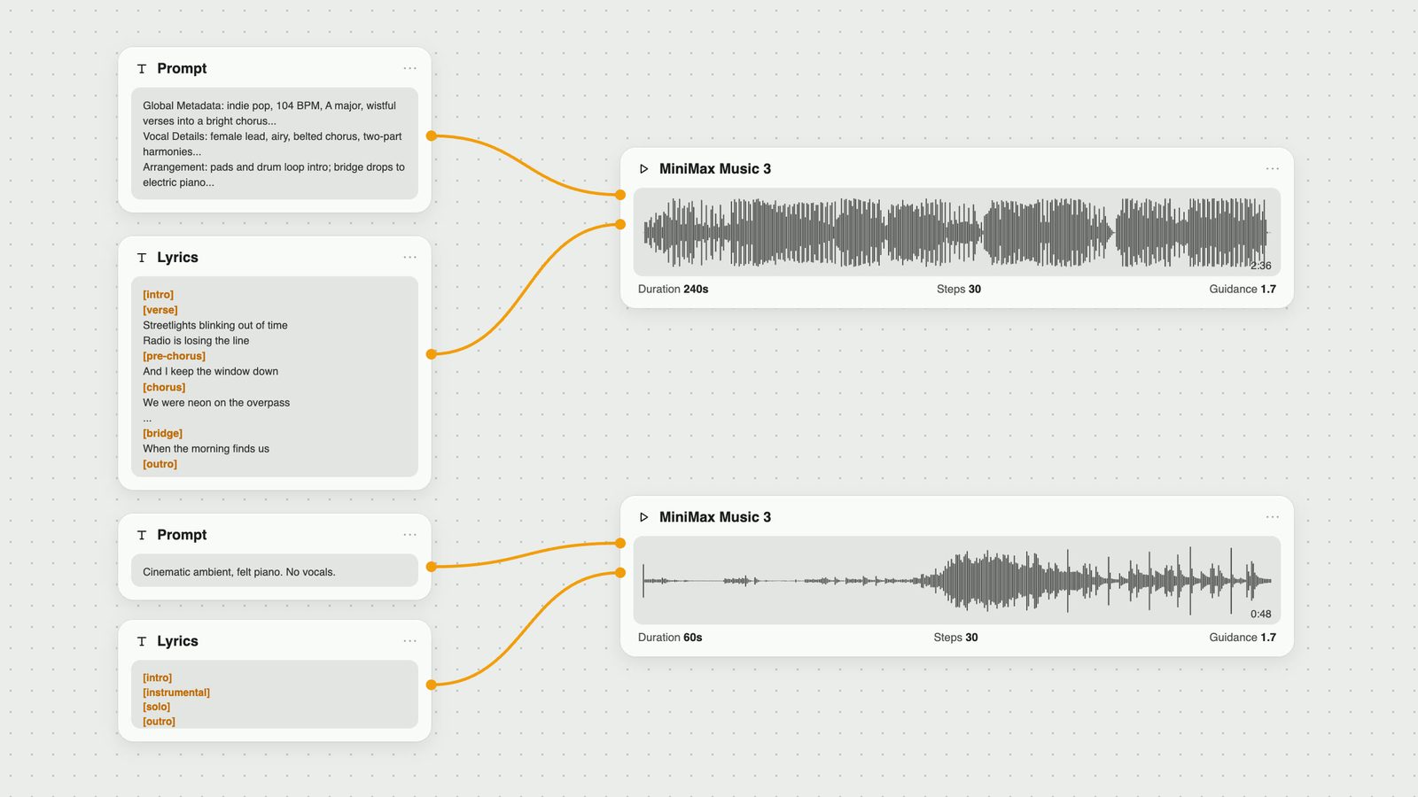Click the [chorus] tag in the lyrics
Screen dimensions: 1418x797
(164, 387)
